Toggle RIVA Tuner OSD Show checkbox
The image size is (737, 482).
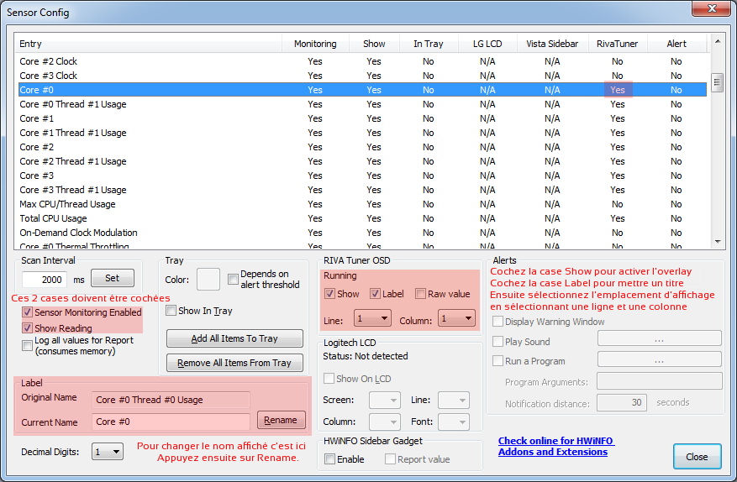(329, 294)
